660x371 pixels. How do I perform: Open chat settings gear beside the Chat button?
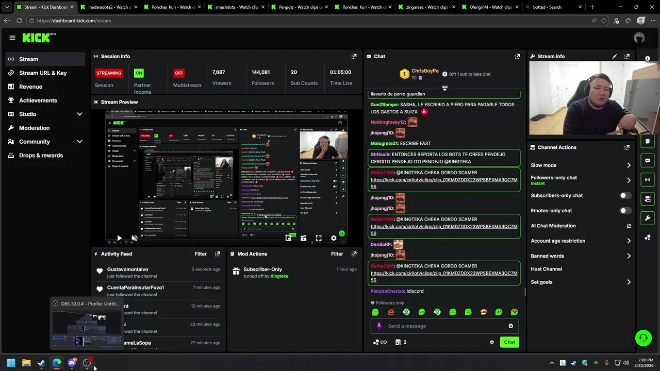coord(491,342)
